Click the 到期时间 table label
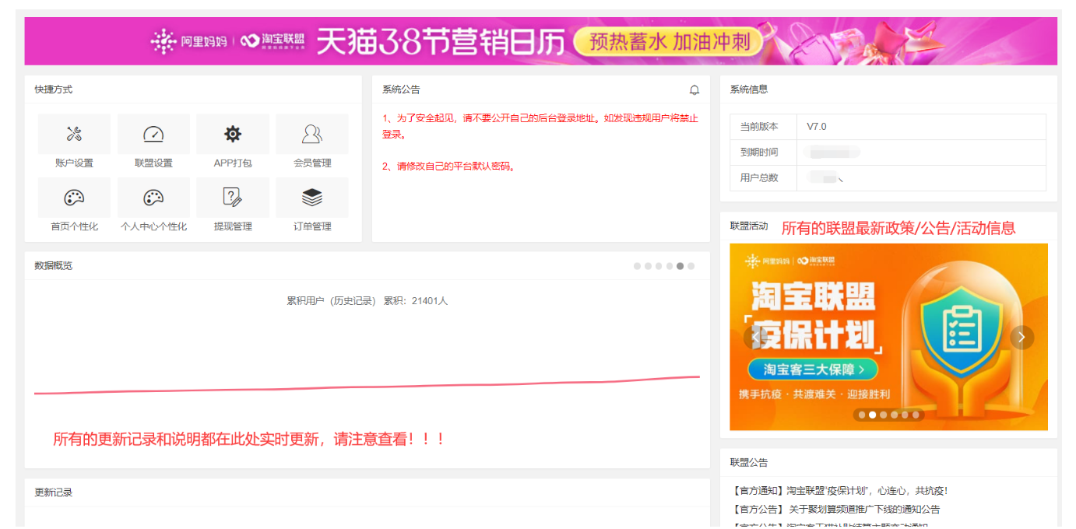The width and height of the screenshot is (1076, 529). [x=759, y=152]
